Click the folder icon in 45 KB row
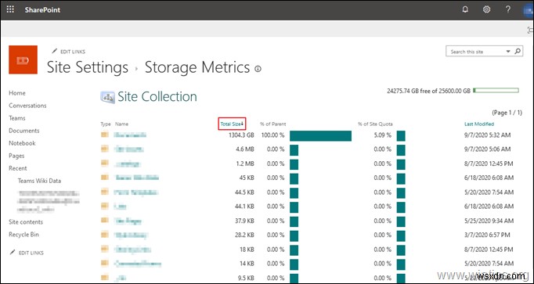This screenshot has height=284, width=534. pyautogui.click(x=105, y=177)
